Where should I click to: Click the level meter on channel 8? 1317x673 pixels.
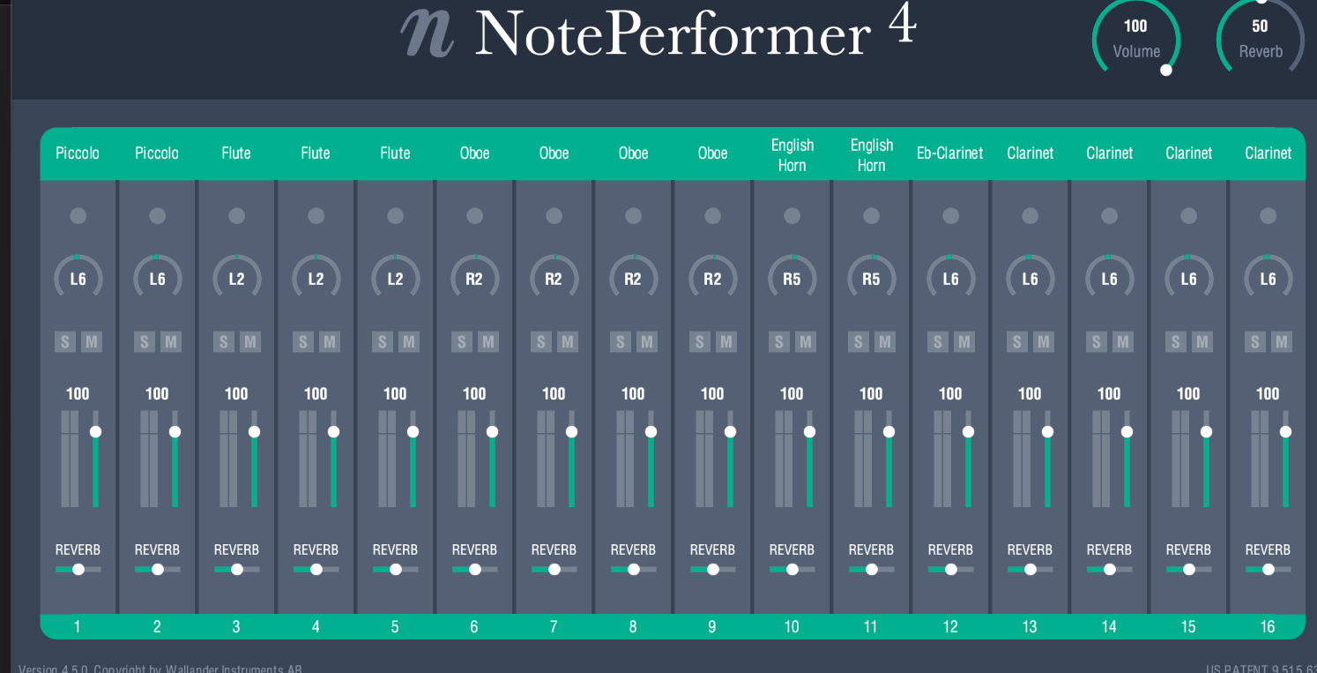pos(625,459)
